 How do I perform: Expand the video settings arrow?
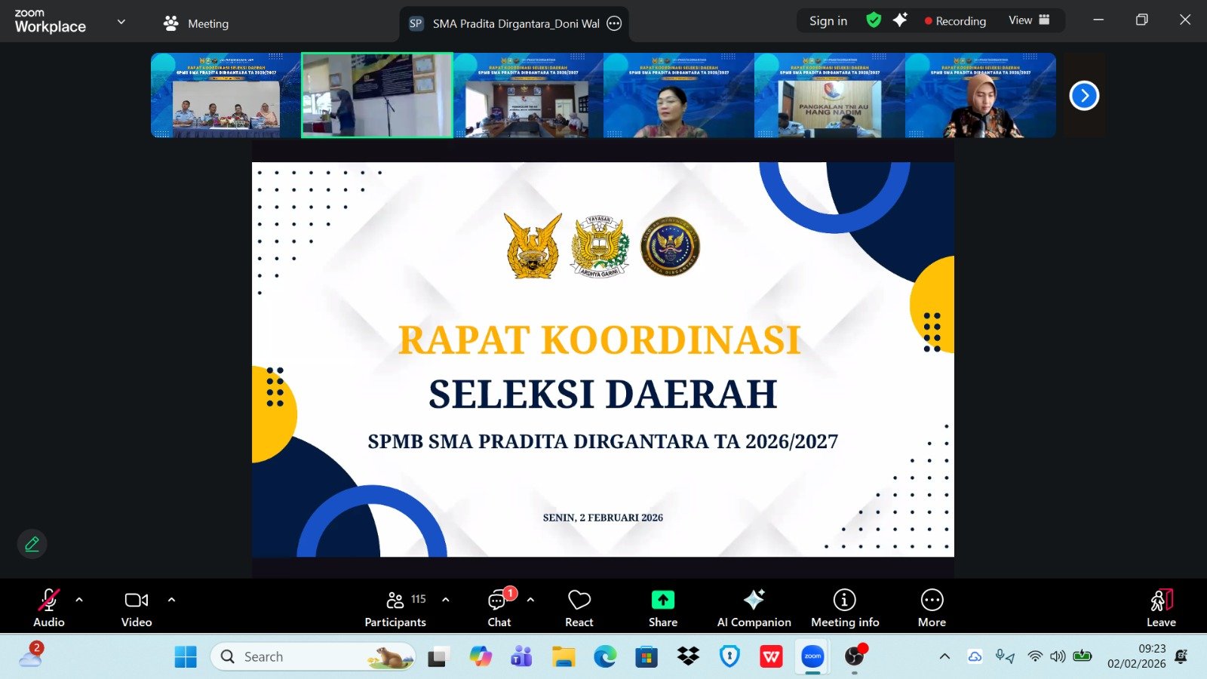pos(171,600)
